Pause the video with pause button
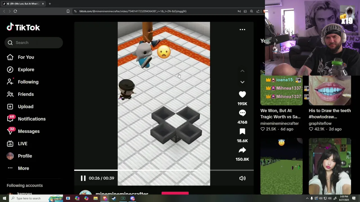 83,178
